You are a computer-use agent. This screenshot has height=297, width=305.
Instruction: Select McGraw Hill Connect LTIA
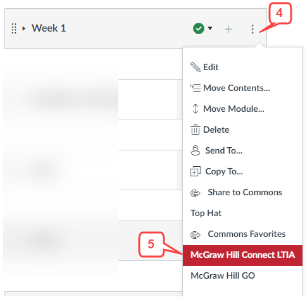click(x=242, y=255)
